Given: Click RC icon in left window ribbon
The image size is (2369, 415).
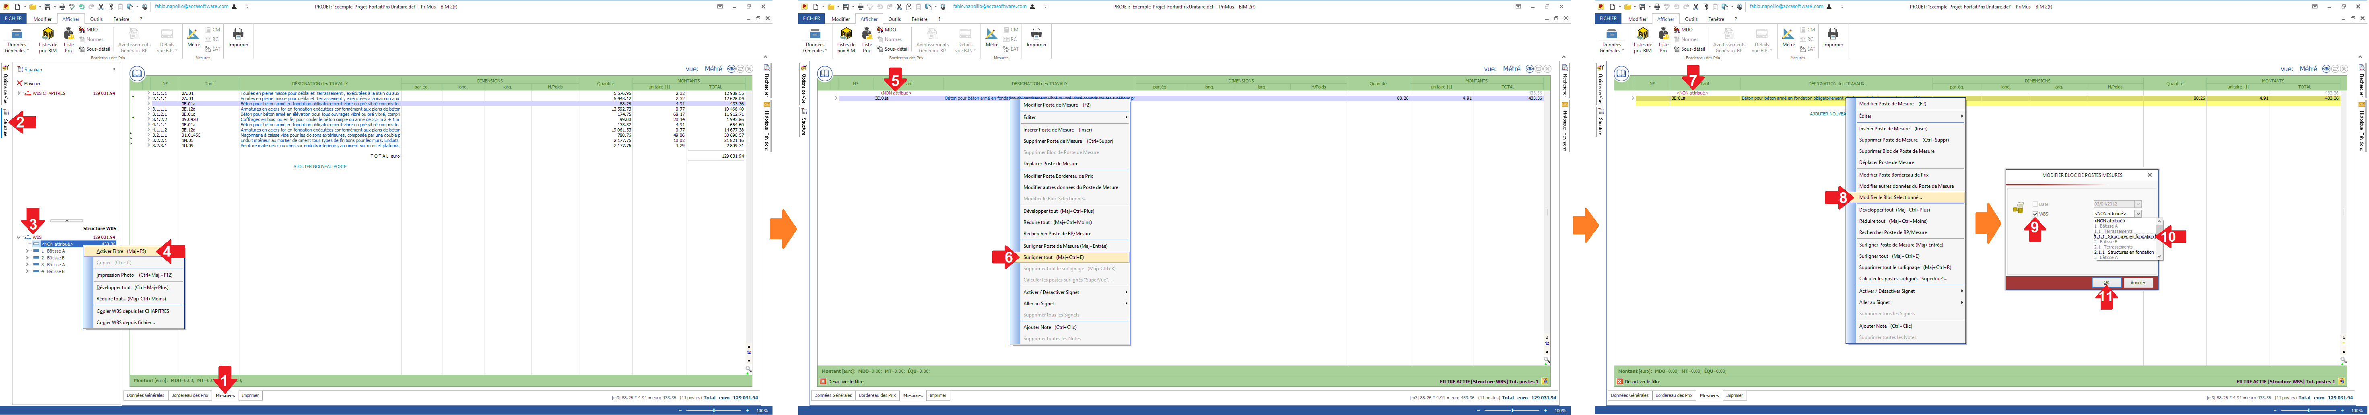Looking at the screenshot, I should (212, 39).
